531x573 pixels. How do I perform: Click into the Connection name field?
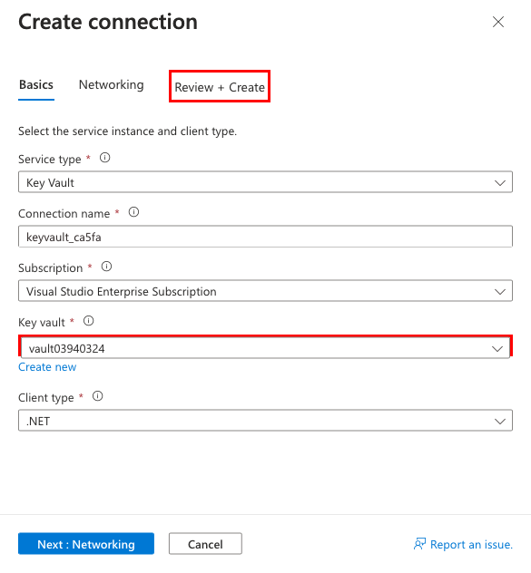pos(265,237)
